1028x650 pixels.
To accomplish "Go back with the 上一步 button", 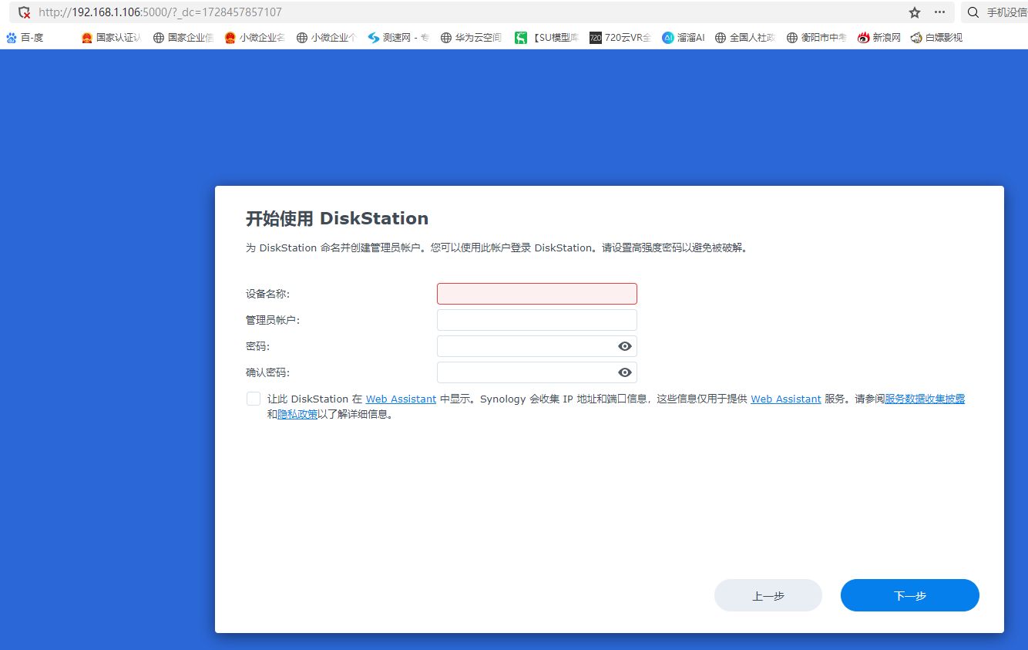I will (768, 595).
